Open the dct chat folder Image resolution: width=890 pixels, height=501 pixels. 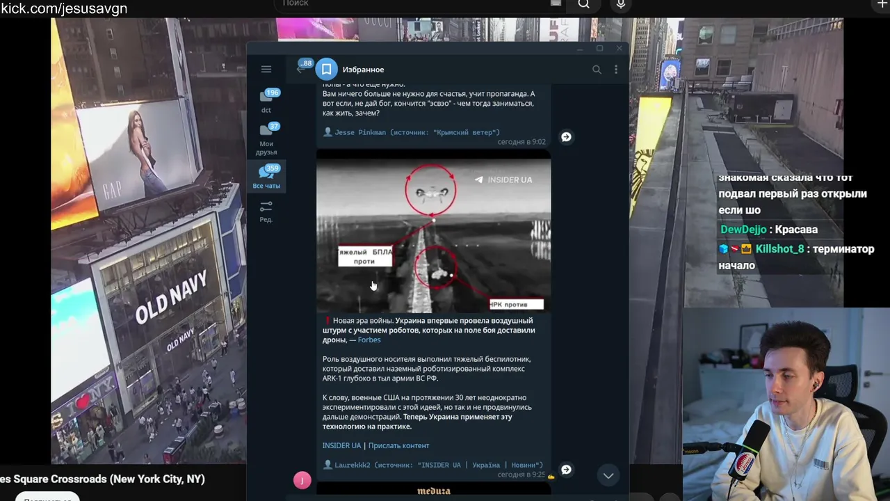(x=266, y=102)
